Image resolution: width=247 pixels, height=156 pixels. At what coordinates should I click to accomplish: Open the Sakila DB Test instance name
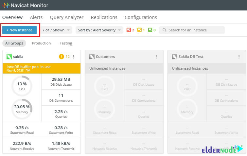click(x=191, y=57)
